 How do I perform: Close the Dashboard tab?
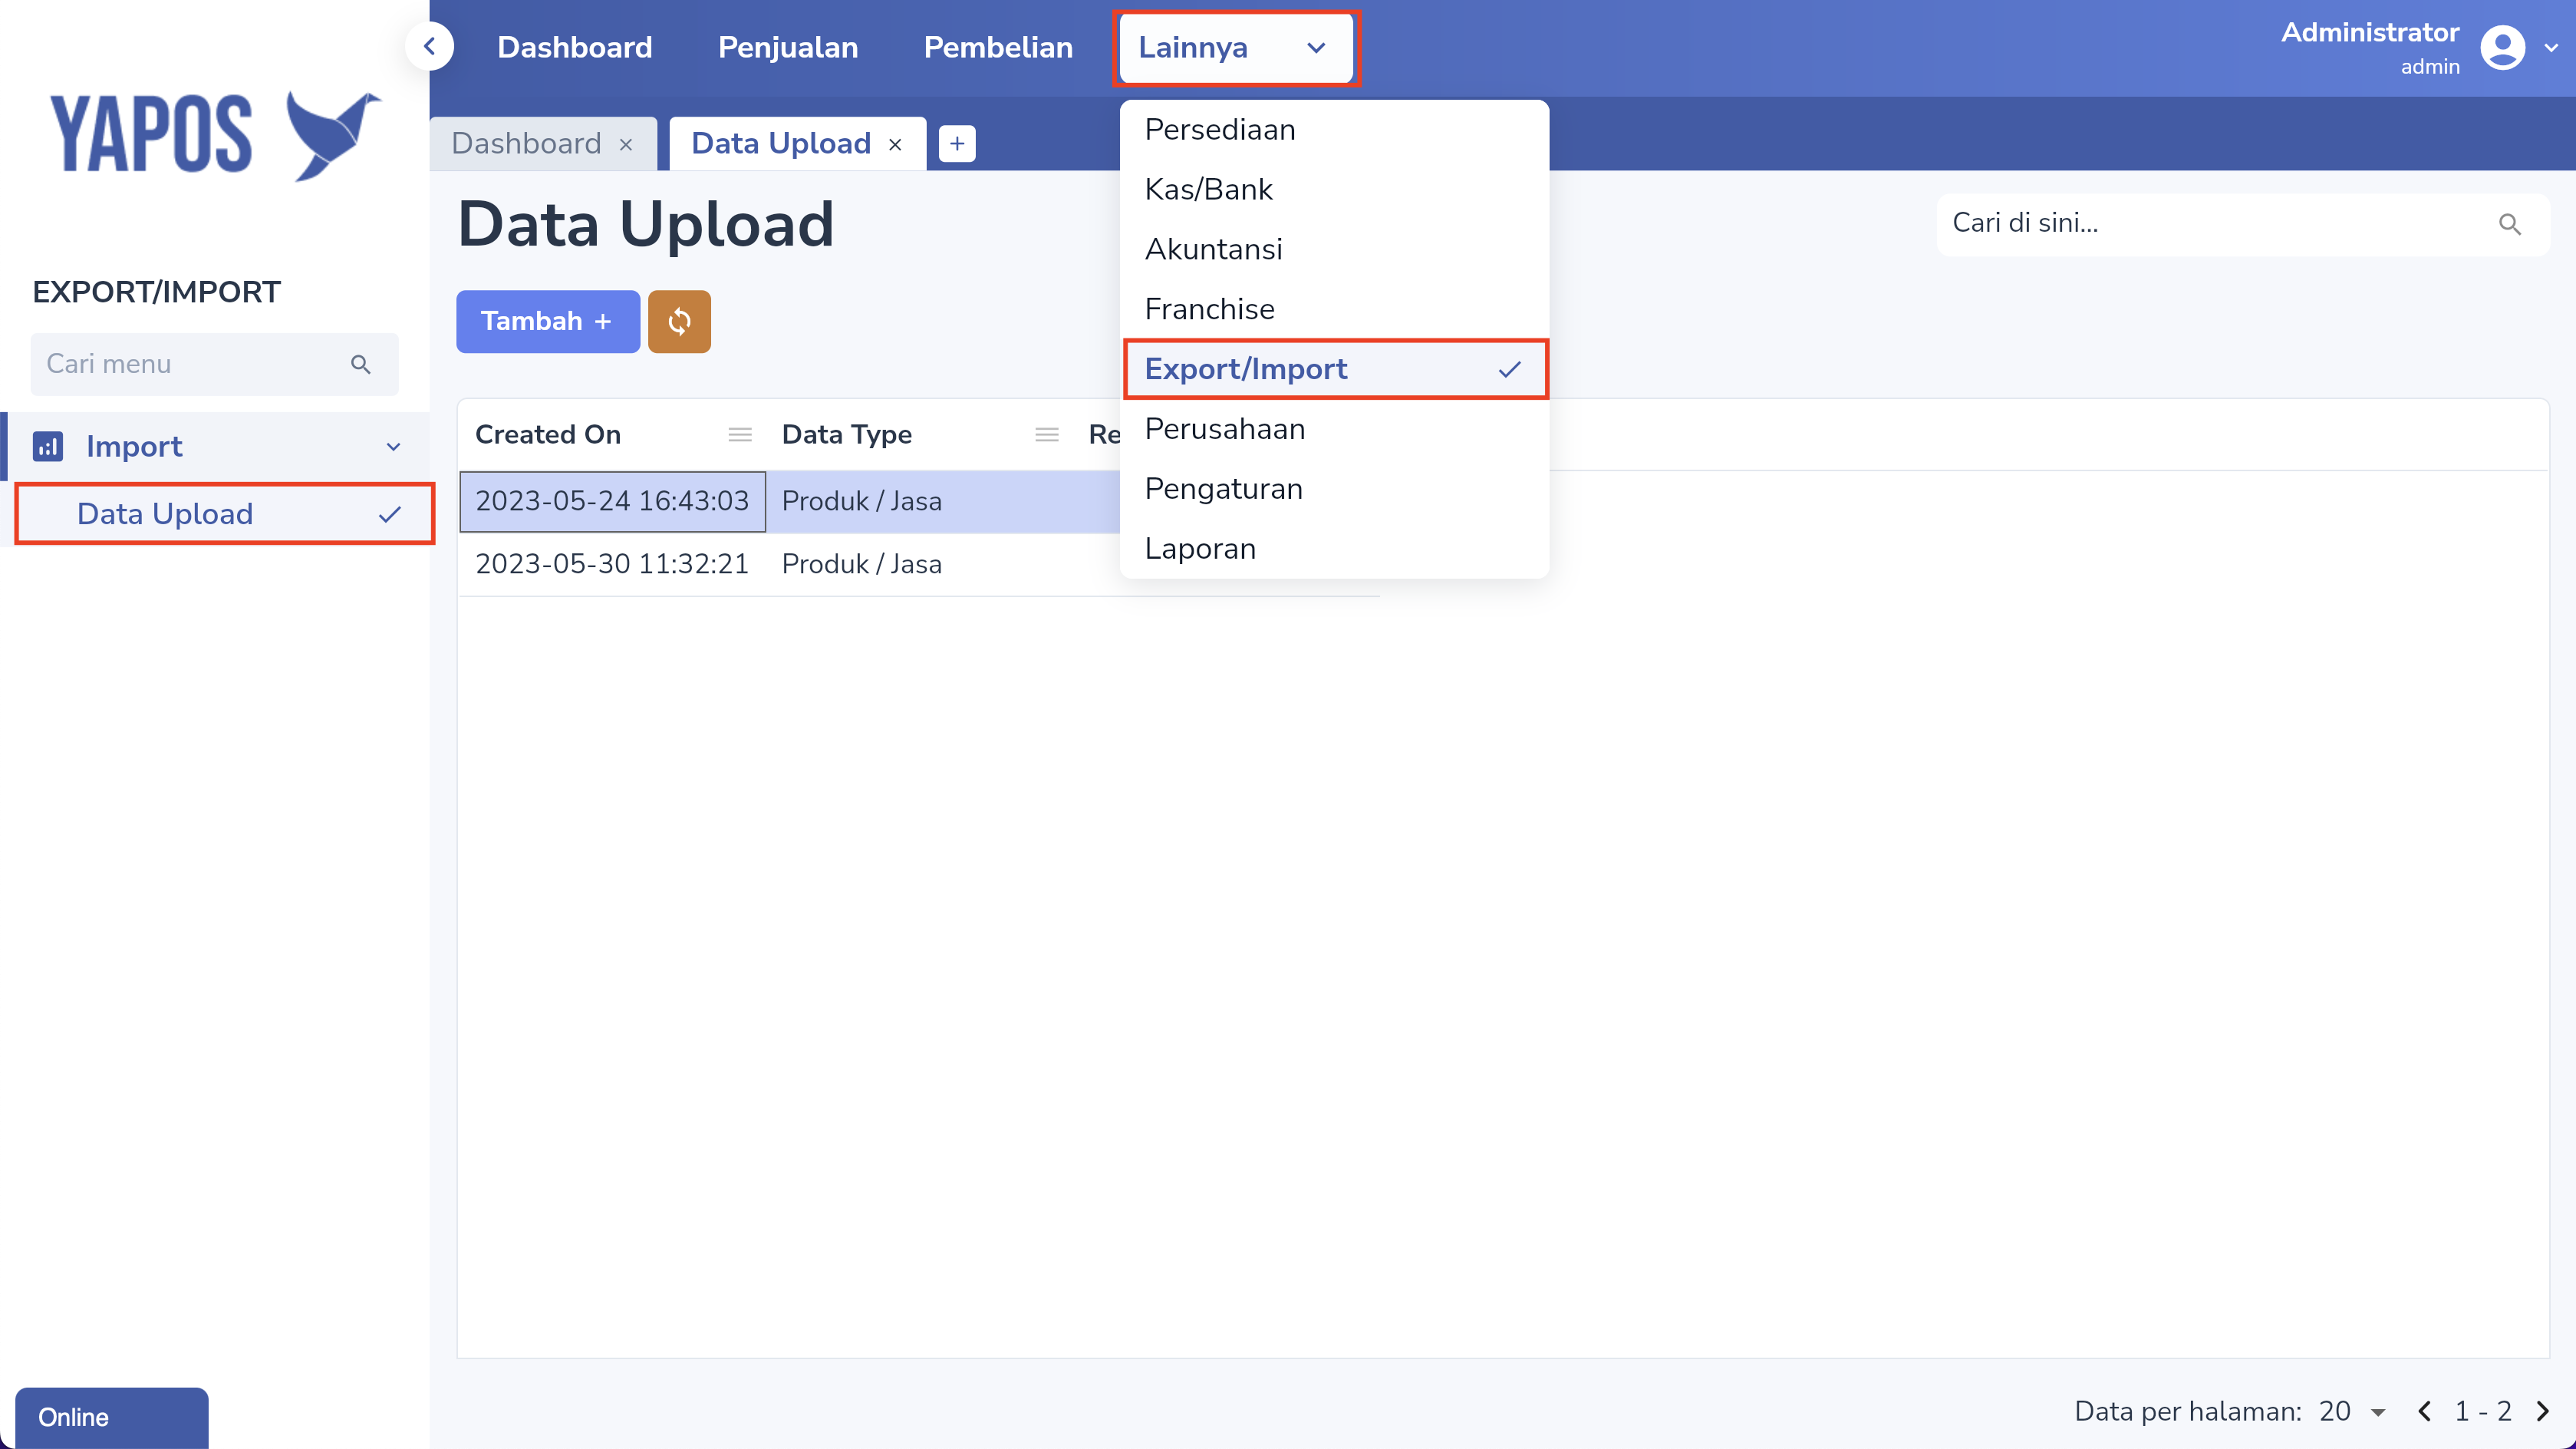pyautogui.click(x=626, y=144)
